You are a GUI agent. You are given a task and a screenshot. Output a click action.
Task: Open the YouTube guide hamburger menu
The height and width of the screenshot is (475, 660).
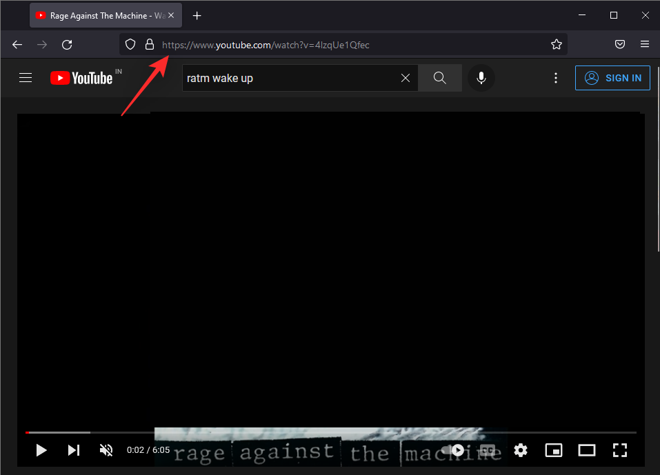(26, 78)
